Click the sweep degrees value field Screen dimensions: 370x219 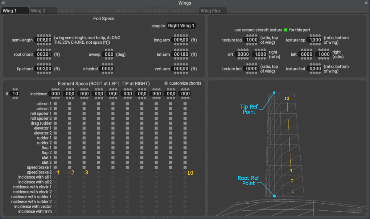click(109, 54)
